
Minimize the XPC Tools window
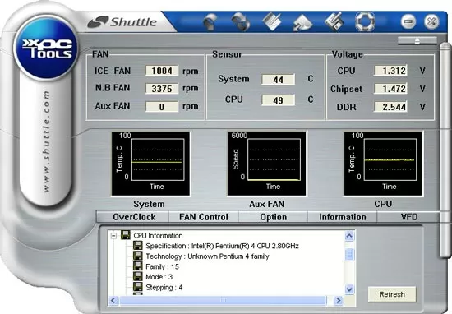(408, 21)
